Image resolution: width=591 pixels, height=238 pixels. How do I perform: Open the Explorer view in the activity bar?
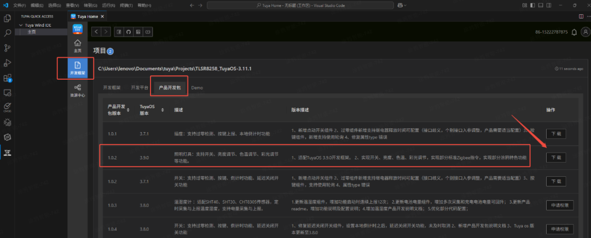pos(7,19)
